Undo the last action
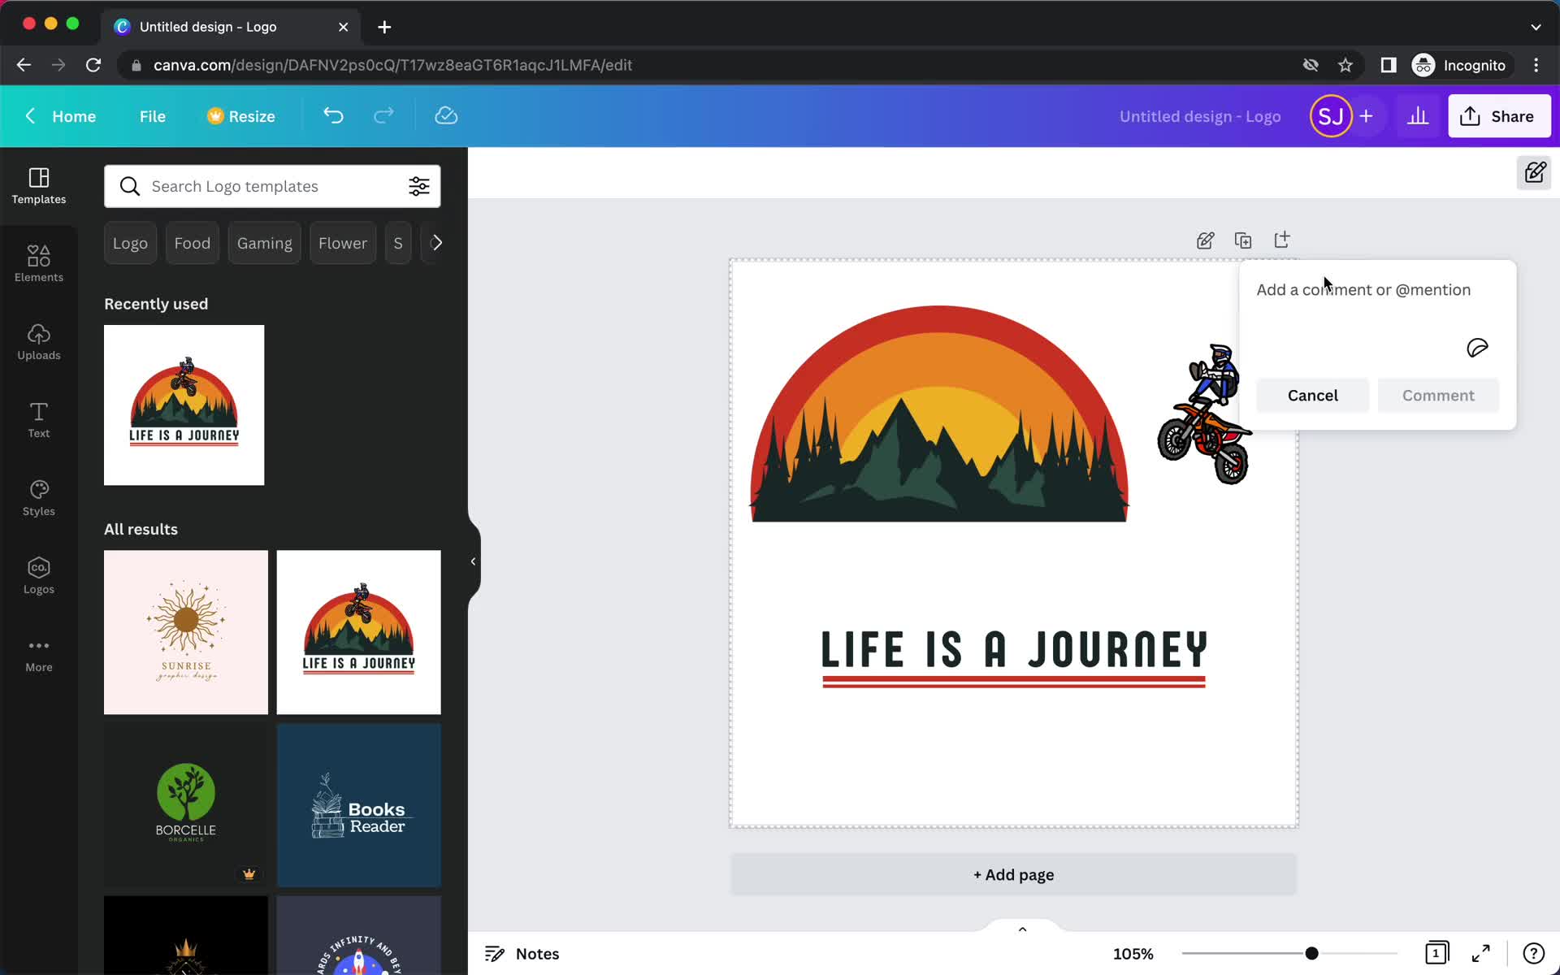Viewport: 1560px width, 975px height. [x=334, y=116]
